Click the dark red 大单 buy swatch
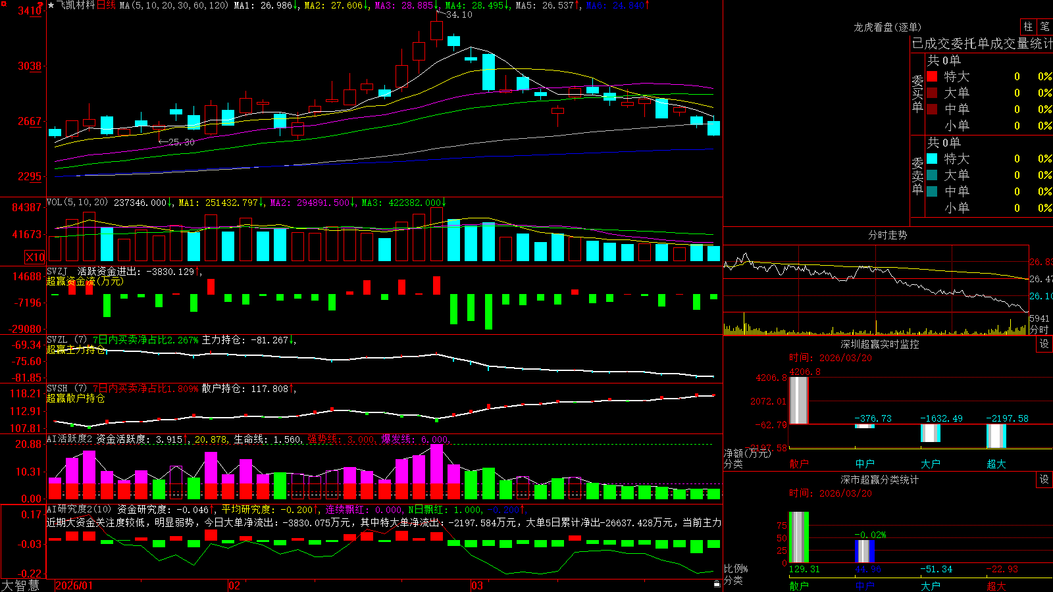Screen dimensions: 1053x592 (932, 93)
